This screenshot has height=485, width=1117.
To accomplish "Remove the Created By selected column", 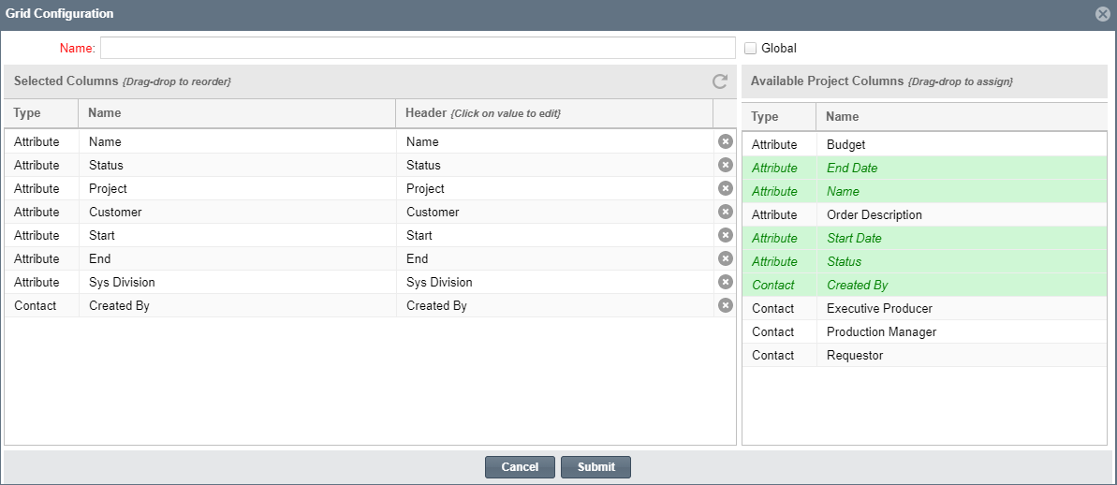I will coord(726,306).
